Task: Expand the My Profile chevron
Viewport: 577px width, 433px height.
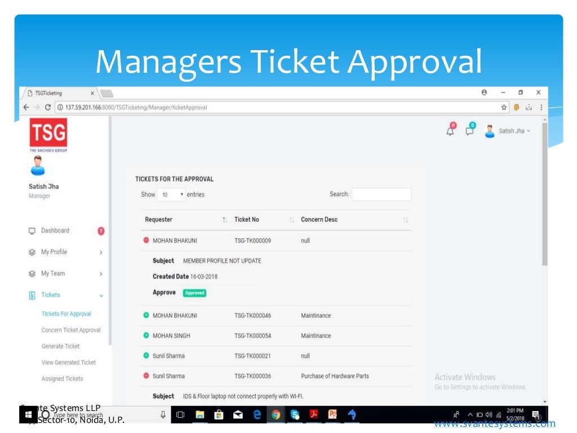Action: click(x=101, y=253)
